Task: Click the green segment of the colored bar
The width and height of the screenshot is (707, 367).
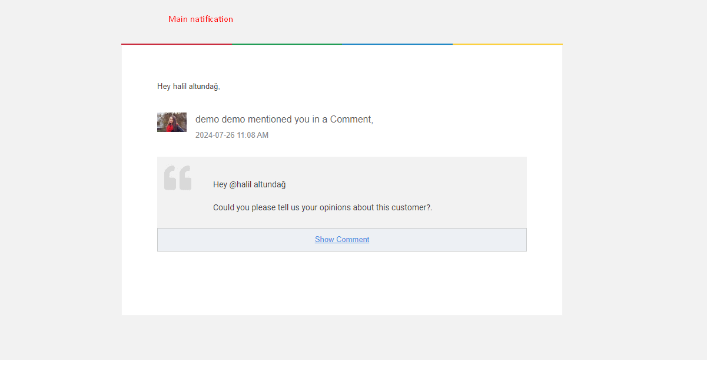Action: pyautogui.click(x=287, y=44)
